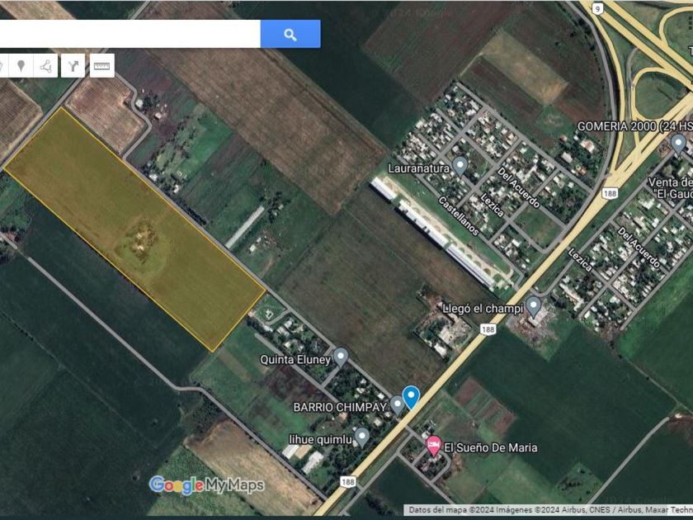Open the lihue quimlu place pin
This screenshot has width=693, height=520.
click(x=362, y=437)
